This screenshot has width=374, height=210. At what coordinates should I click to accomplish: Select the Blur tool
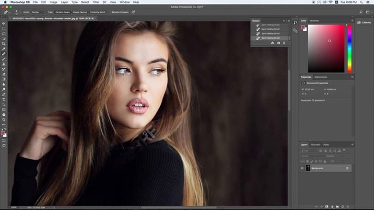[4, 84]
